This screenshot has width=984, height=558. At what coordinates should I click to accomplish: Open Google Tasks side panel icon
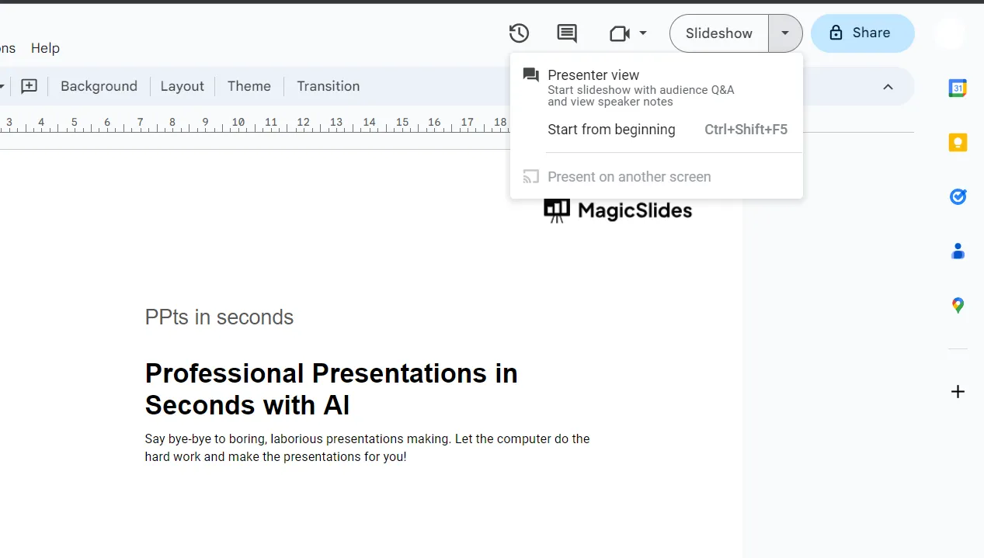pyautogui.click(x=958, y=197)
